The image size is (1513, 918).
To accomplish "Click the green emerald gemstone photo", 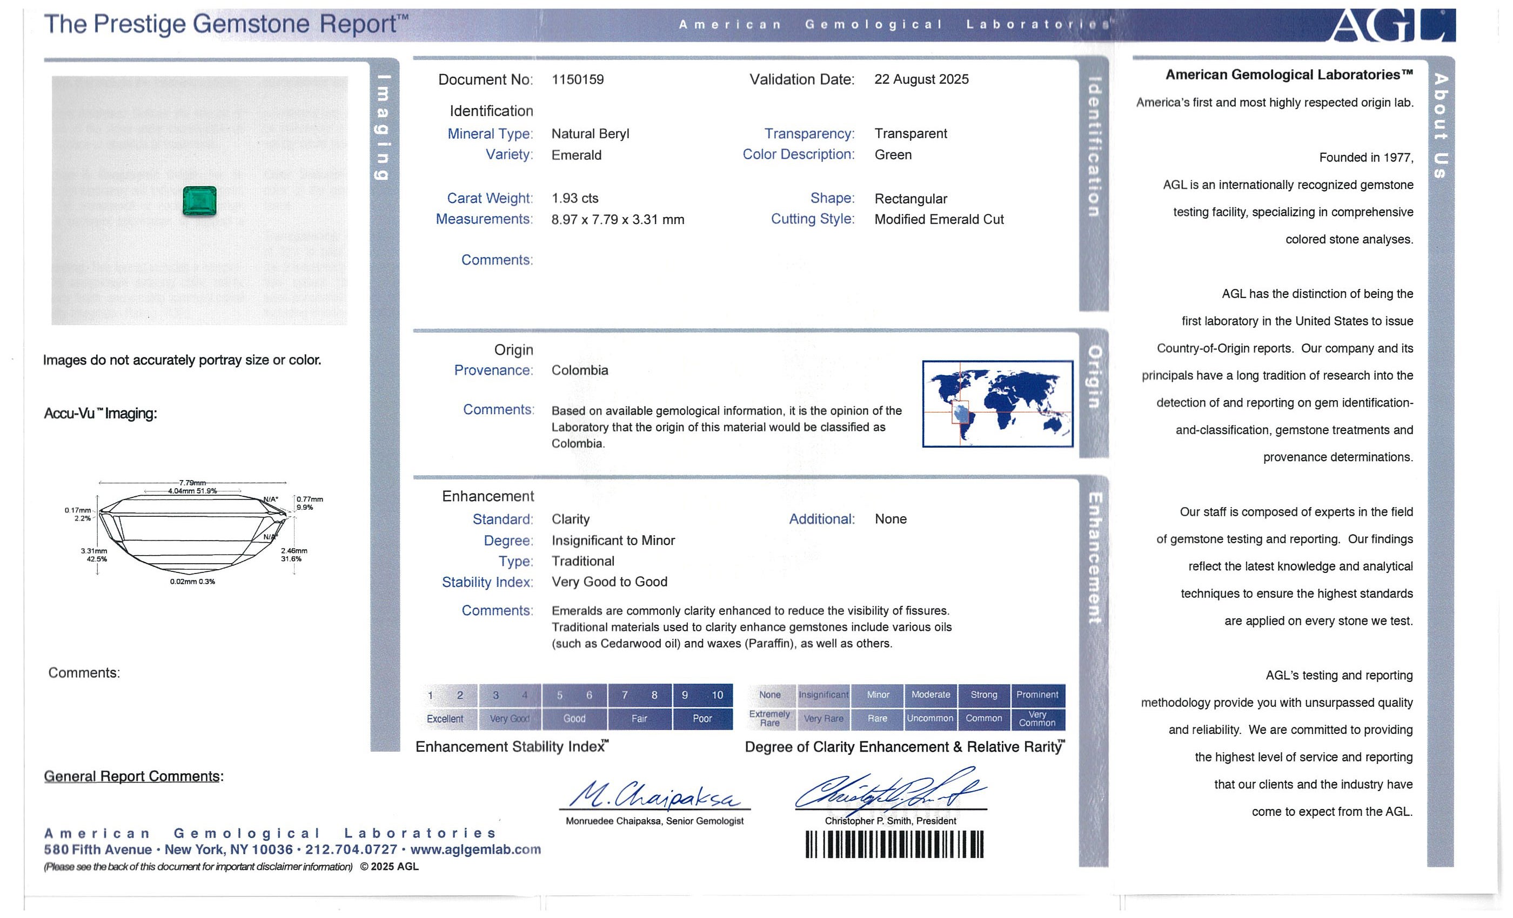I will pos(199,201).
